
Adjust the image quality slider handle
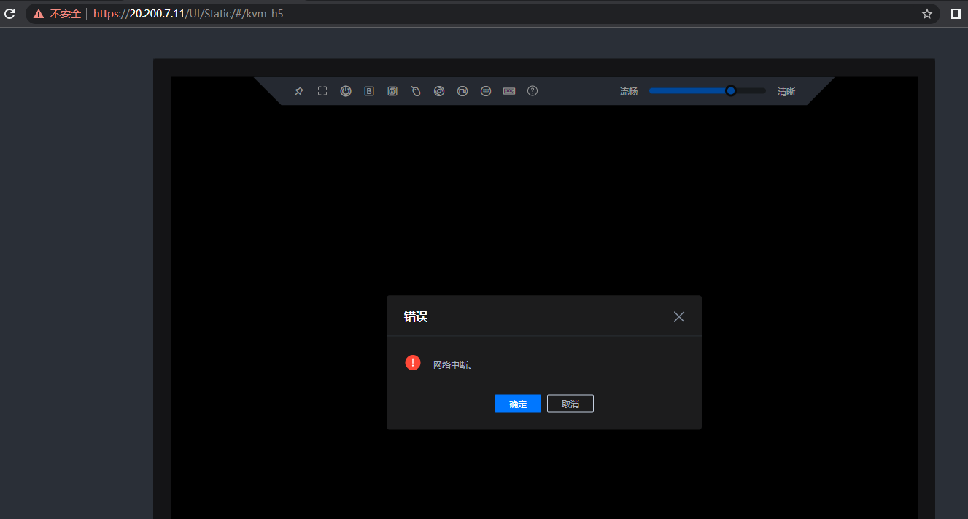click(x=731, y=91)
